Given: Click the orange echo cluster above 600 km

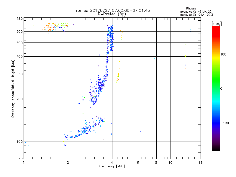Looking at the screenshot, I should 50,27.
